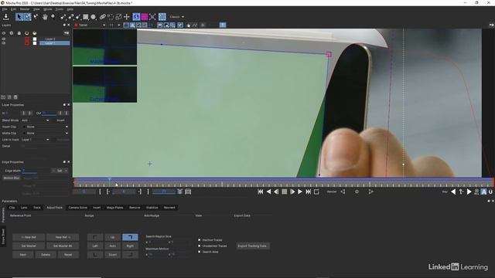Viewport: 495px width, 278px height.
Task: Stop playback
Action: point(285,192)
